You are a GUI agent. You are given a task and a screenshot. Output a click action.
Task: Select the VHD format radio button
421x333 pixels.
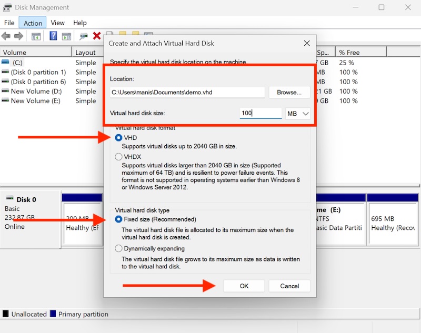pos(119,137)
